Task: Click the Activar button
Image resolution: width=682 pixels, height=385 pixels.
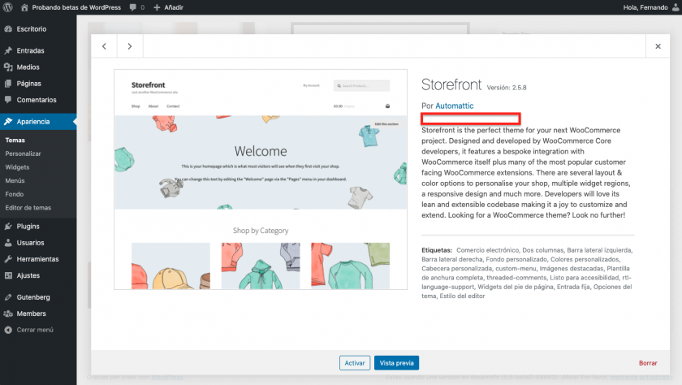Action: [x=355, y=363]
